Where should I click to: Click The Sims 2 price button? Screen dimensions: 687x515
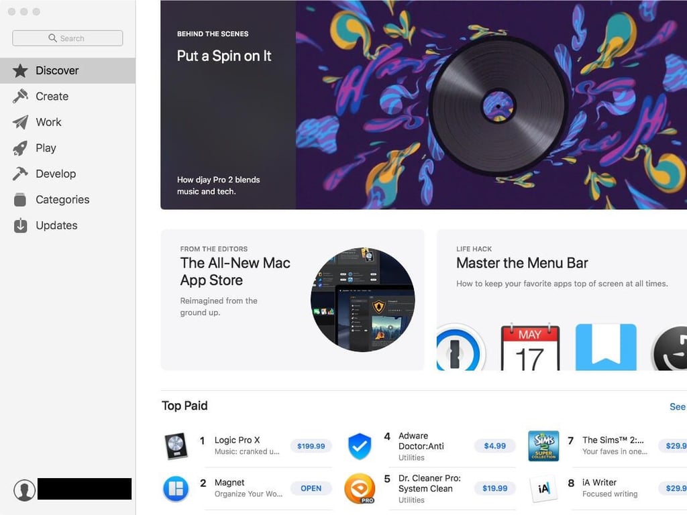[673, 446]
